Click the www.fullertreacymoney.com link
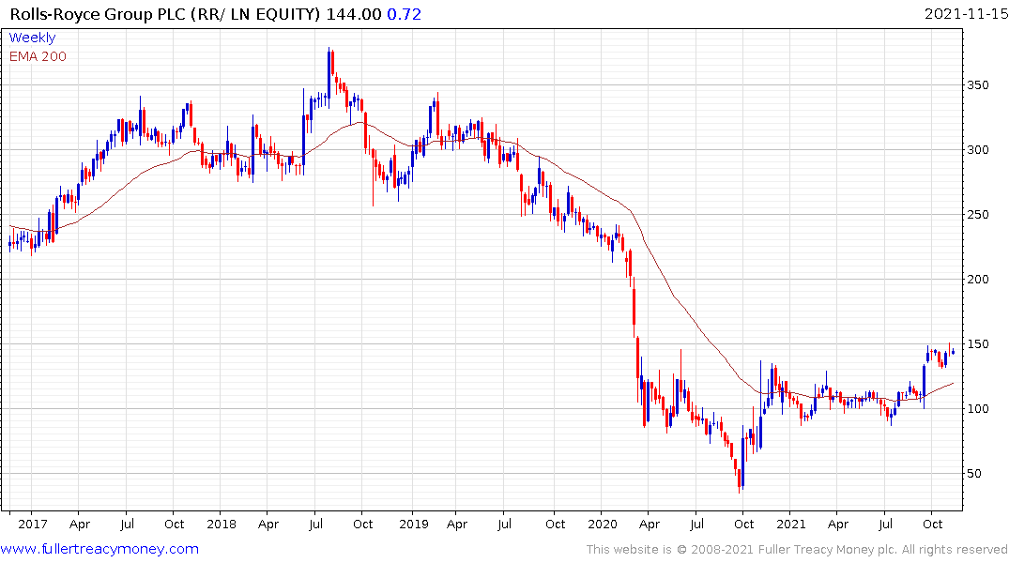 point(99,549)
